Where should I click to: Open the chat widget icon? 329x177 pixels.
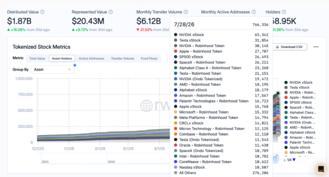[x=321, y=169]
